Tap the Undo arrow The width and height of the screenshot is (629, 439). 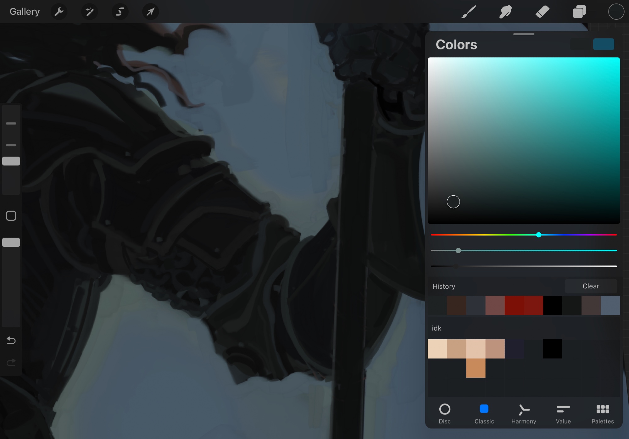coord(11,340)
